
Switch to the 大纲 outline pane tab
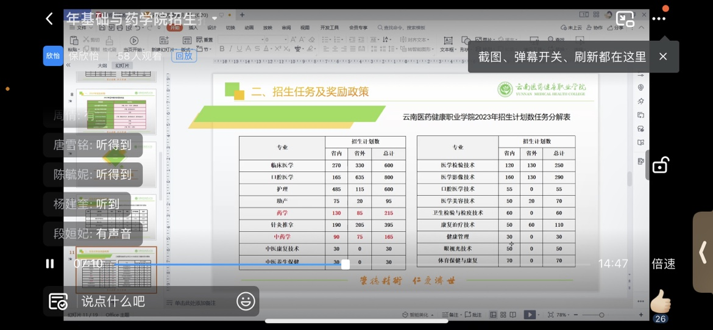102,65
